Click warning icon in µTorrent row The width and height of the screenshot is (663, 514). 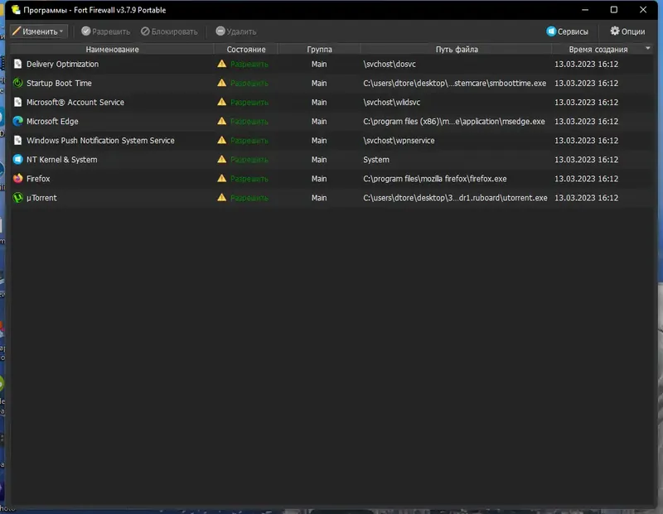pyautogui.click(x=221, y=198)
